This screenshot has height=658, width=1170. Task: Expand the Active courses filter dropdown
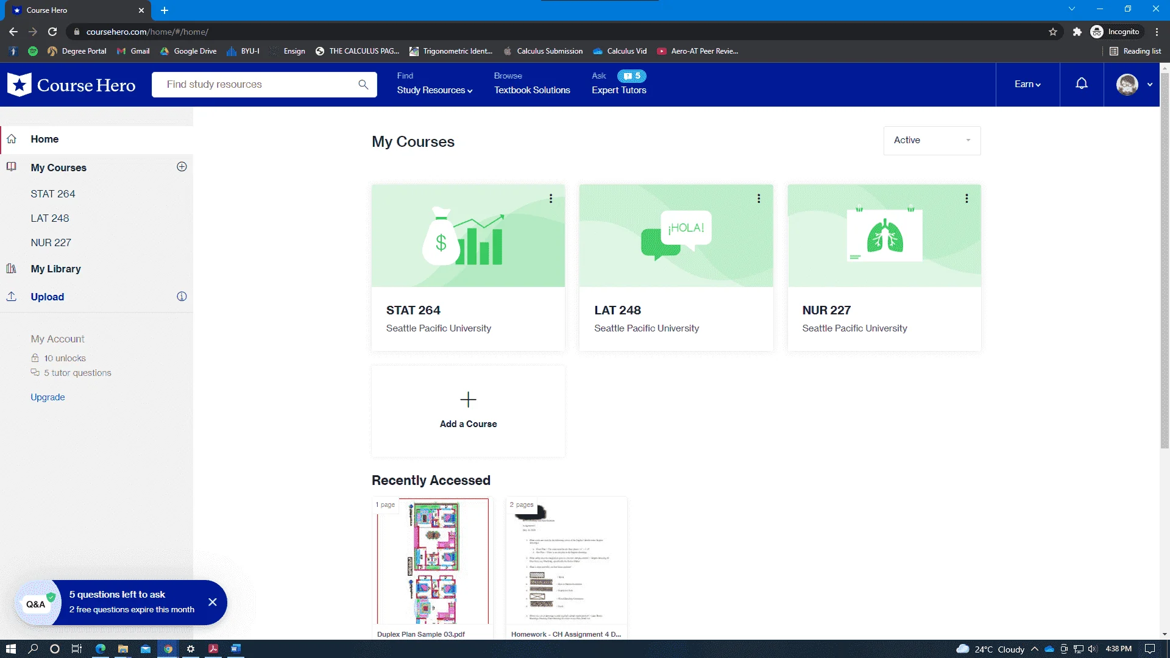tap(932, 140)
